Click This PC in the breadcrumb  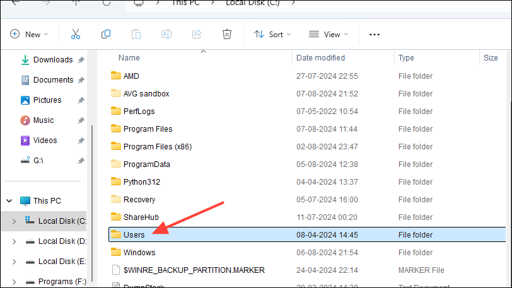(x=185, y=3)
